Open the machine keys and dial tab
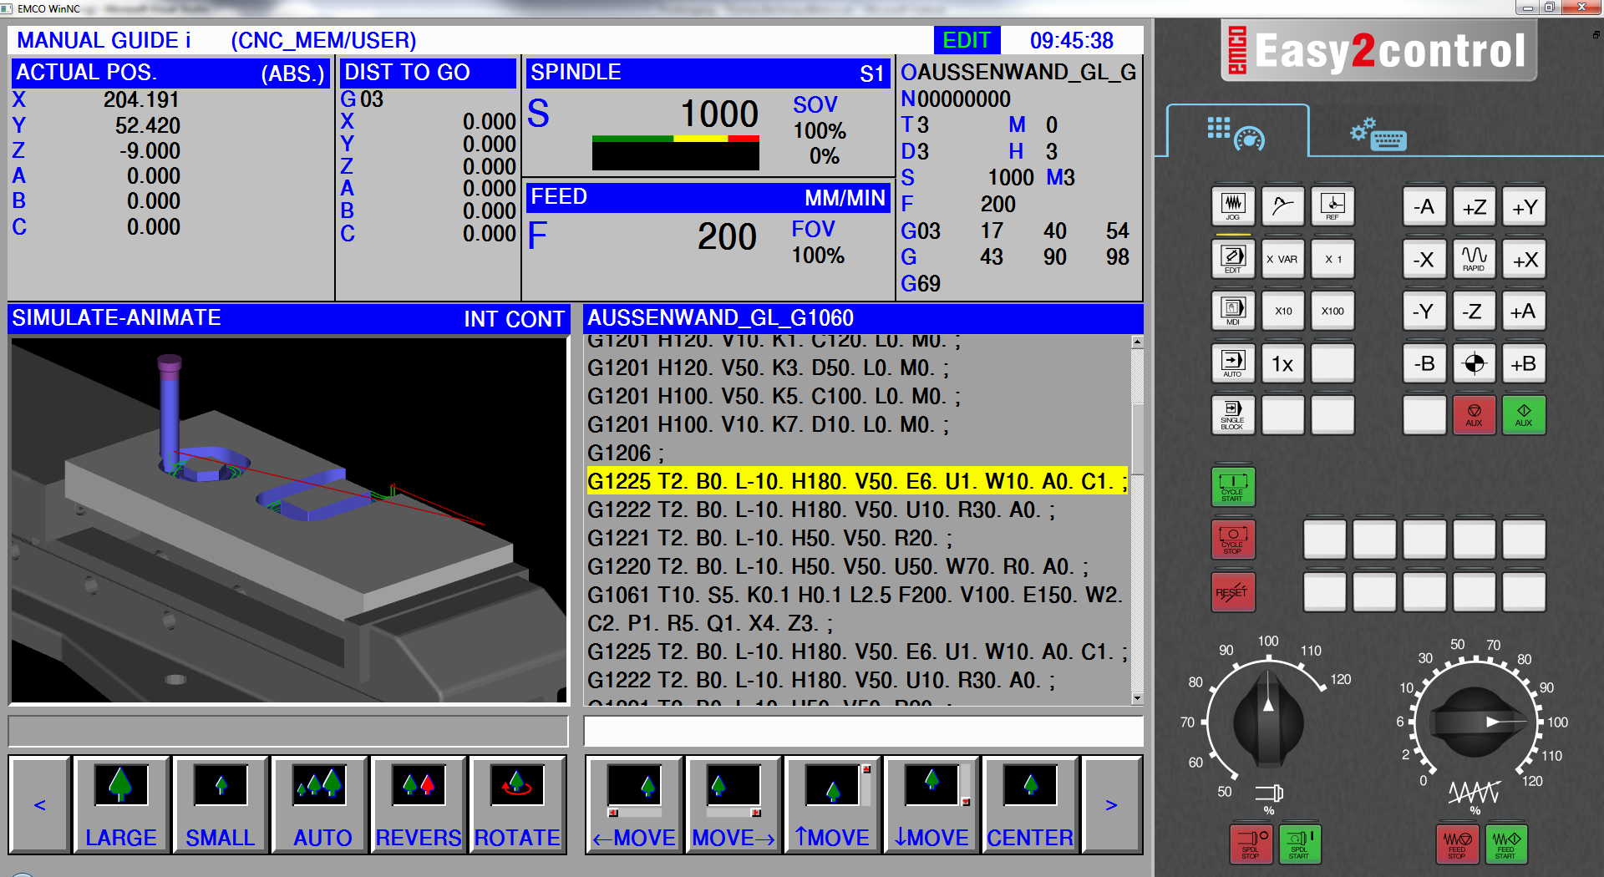Image resolution: width=1604 pixels, height=877 pixels. pos(1237,131)
